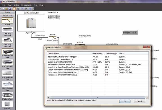Click Ok in System Validation dialog
The width and height of the screenshot is (162, 110).
pyautogui.click(x=125, y=101)
